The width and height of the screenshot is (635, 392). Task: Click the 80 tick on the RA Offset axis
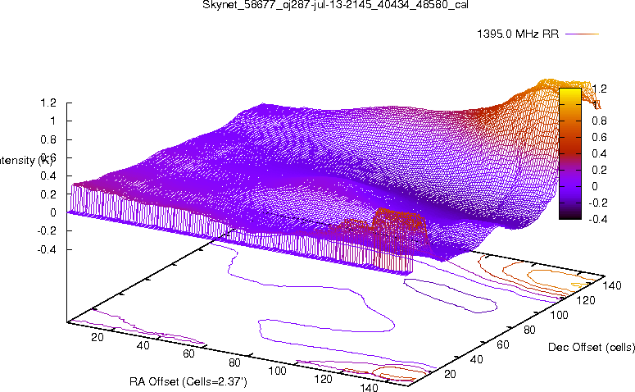tap(234, 362)
